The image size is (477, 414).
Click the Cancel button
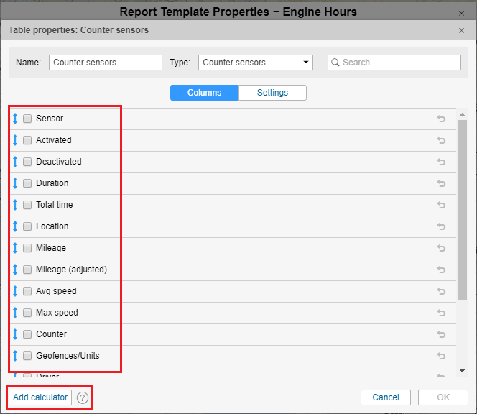point(386,397)
